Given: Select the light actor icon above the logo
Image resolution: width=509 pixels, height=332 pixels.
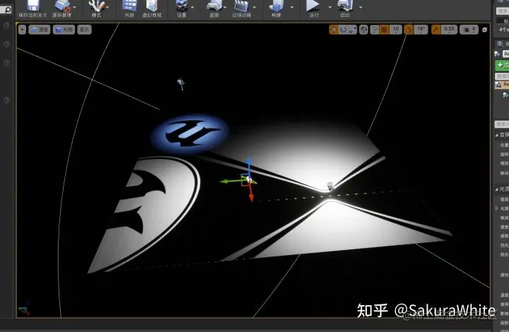Looking at the screenshot, I should pos(181,83).
